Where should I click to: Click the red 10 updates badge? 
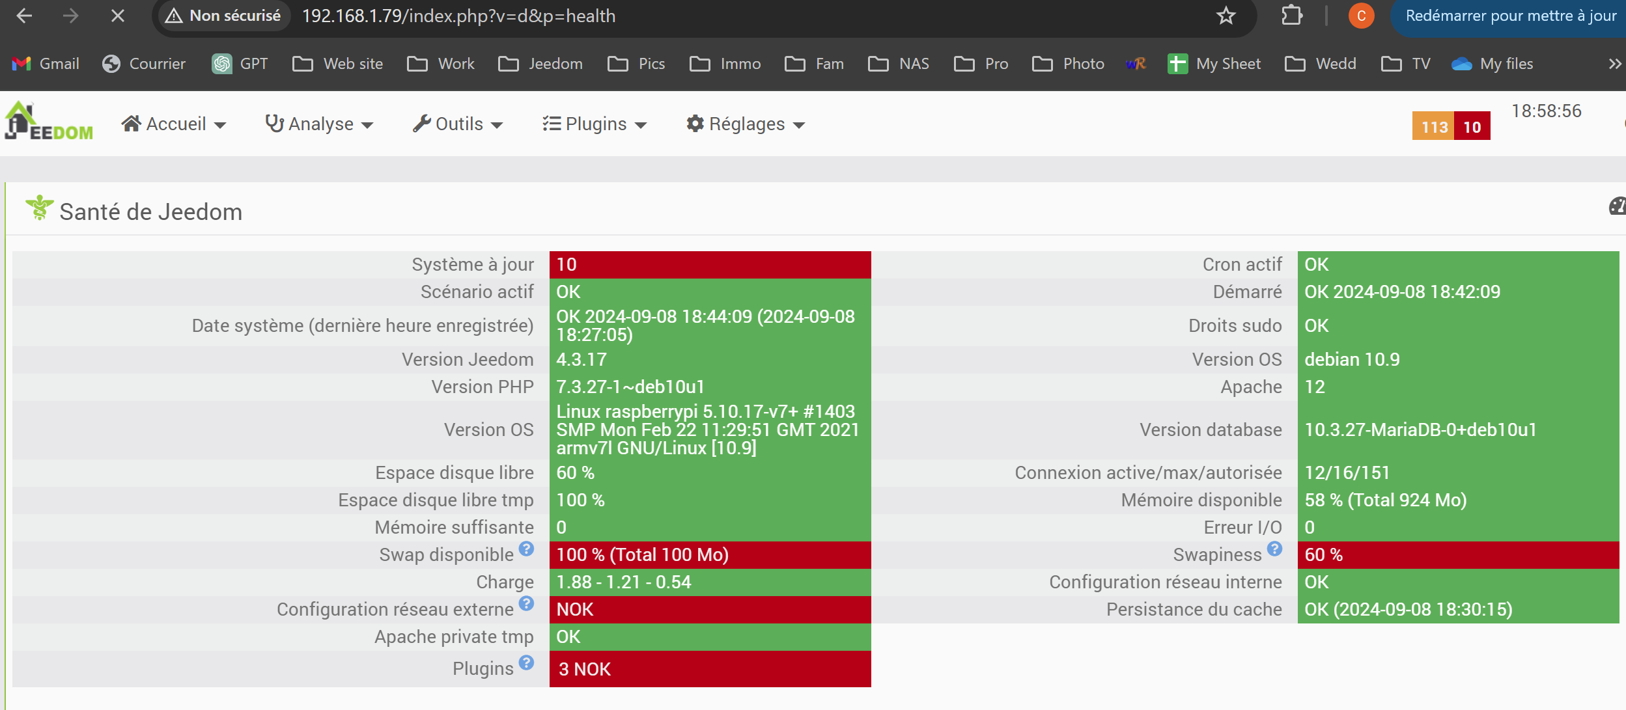(x=1472, y=126)
